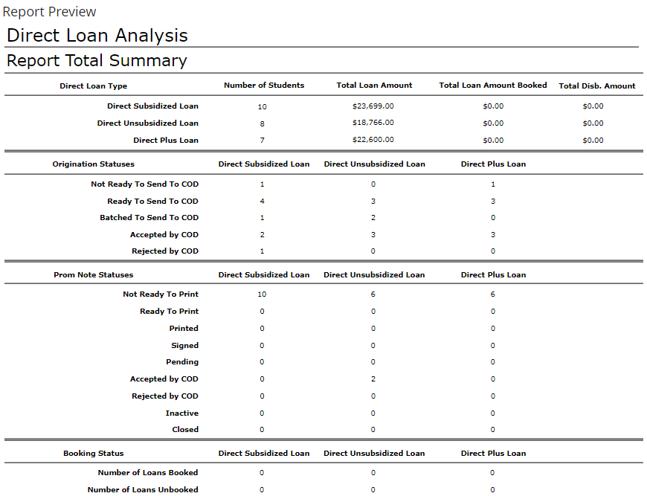Click the $23,699.00 loan amount value
Image resolution: width=647 pixels, height=496 pixels.
pyautogui.click(x=373, y=106)
